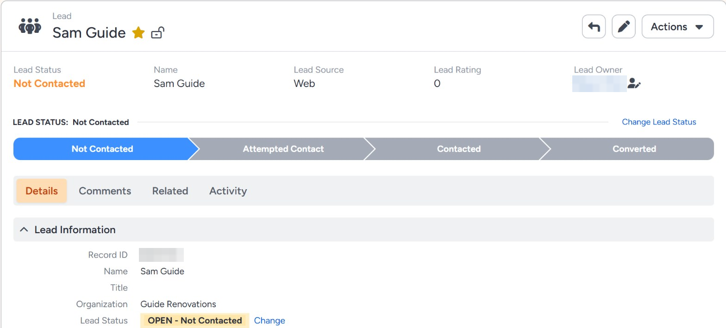This screenshot has width=726, height=328.
Task: Click the Guide Renovations organization value
Action: (178, 304)
